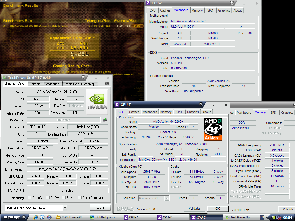The image size is (295, 221).
Task: Switch to the Sensors tab in GPU-Z
Action: 35,84
